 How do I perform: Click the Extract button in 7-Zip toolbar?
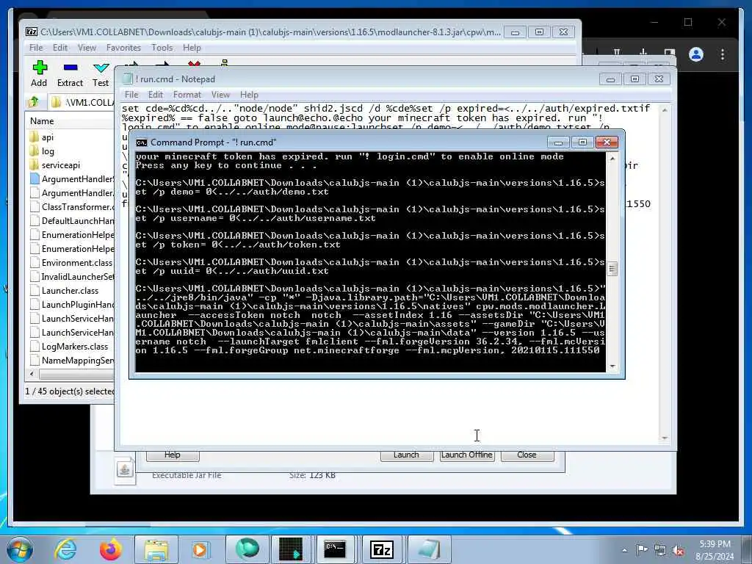70,73
